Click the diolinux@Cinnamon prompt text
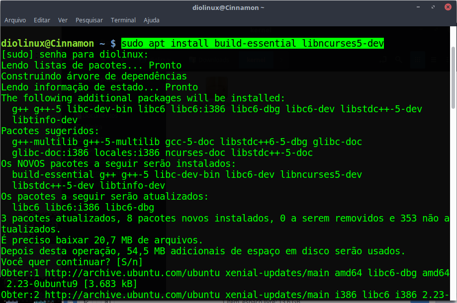457x303 pixels. 48,43
